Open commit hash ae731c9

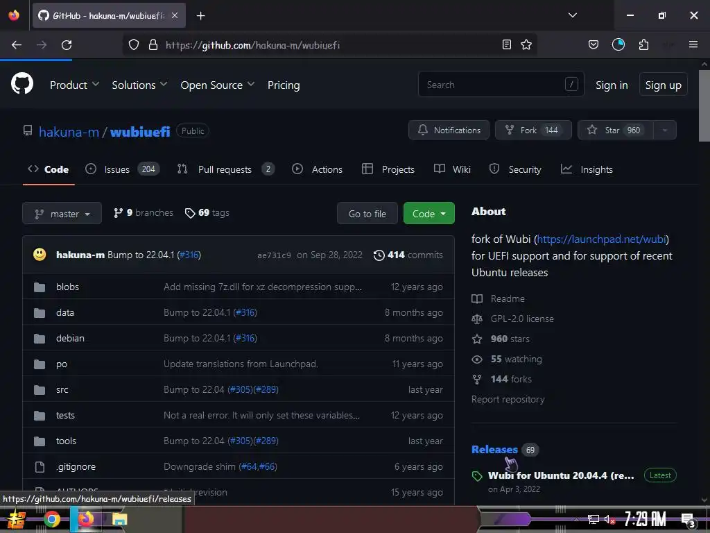click(274, 255)
